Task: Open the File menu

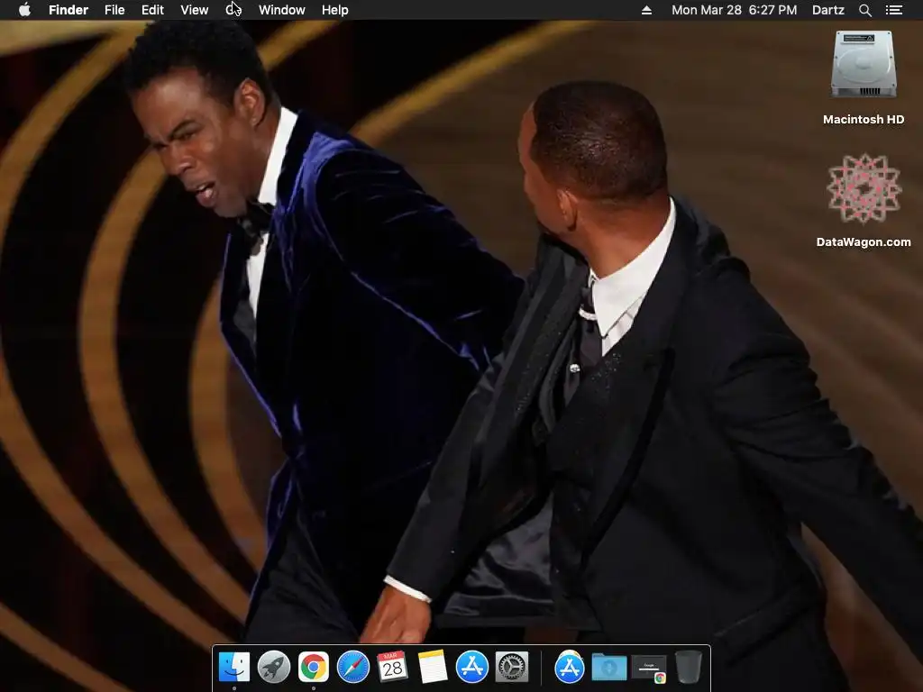Action: pos(114,10)
